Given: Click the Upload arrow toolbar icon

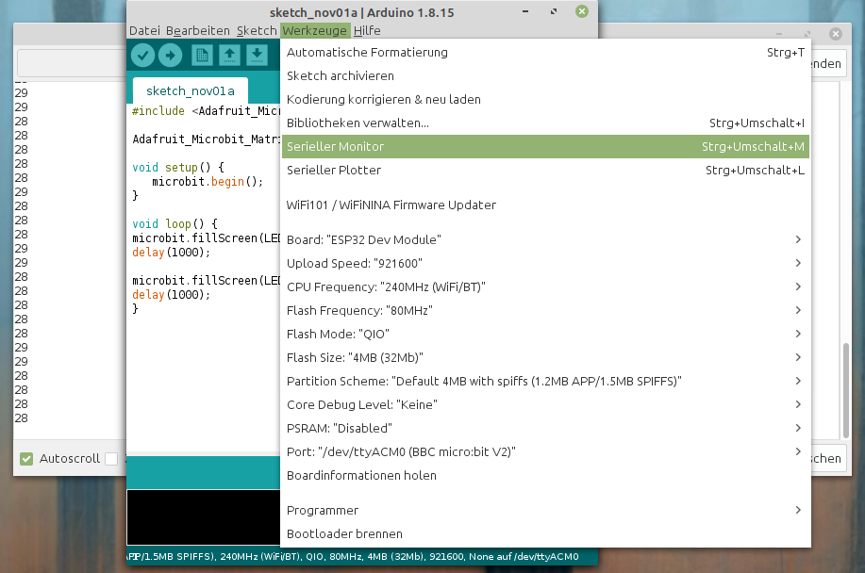Looking at the screenshot, I should (x=171, y=55).
